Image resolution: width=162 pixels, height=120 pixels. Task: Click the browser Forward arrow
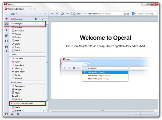pos(57,14)
